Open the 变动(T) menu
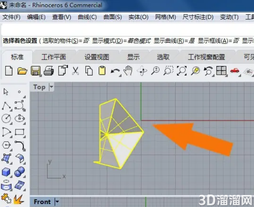 click(229, 17)
